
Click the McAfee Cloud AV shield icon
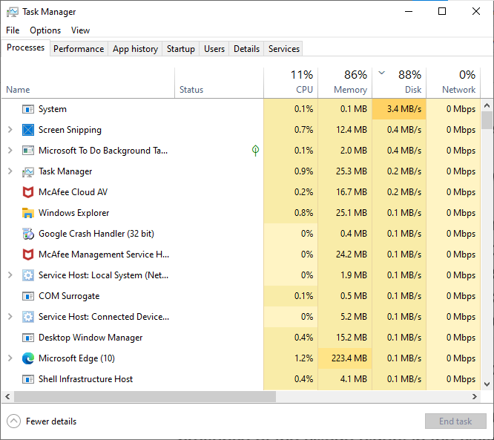(x=28, y=192)
